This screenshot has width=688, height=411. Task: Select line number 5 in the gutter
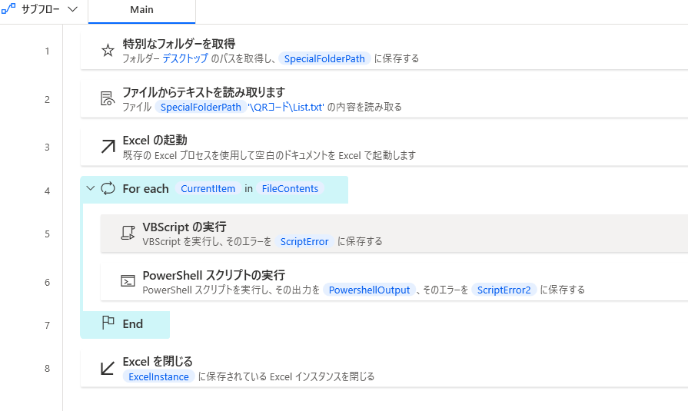point(47,234)
